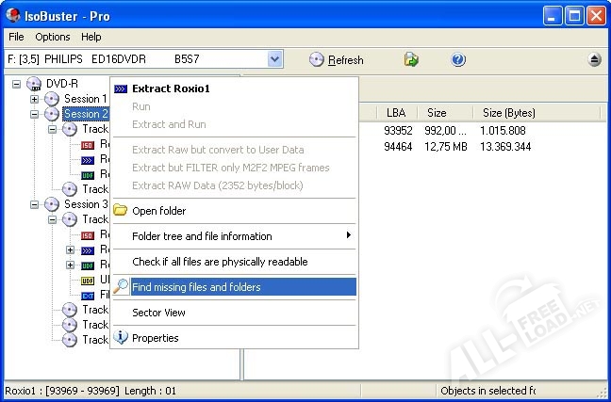Click the Refresh button in toolbar
611x402 pixels.
336,59
